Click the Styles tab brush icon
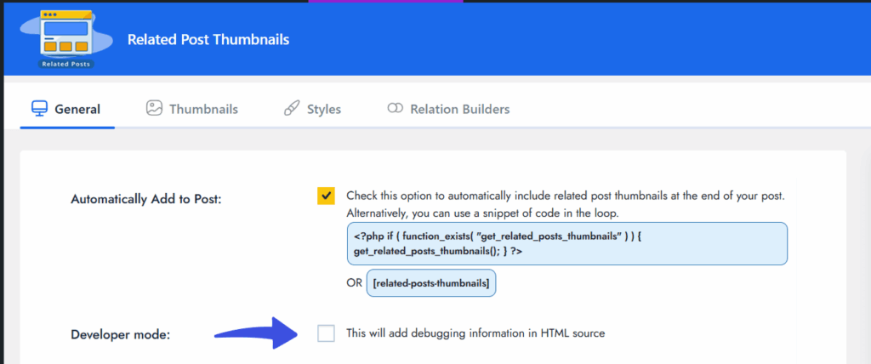Image resolution: width=871 pixels, height=364 pixels. pyautogui.click(x=292, y=108)
